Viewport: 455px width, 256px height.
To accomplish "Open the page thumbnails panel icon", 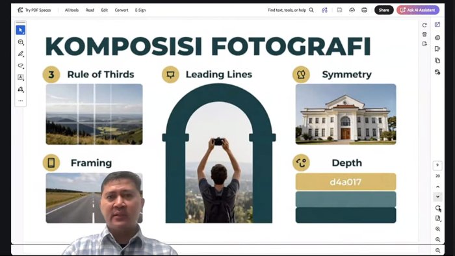I will pos(437,60).
